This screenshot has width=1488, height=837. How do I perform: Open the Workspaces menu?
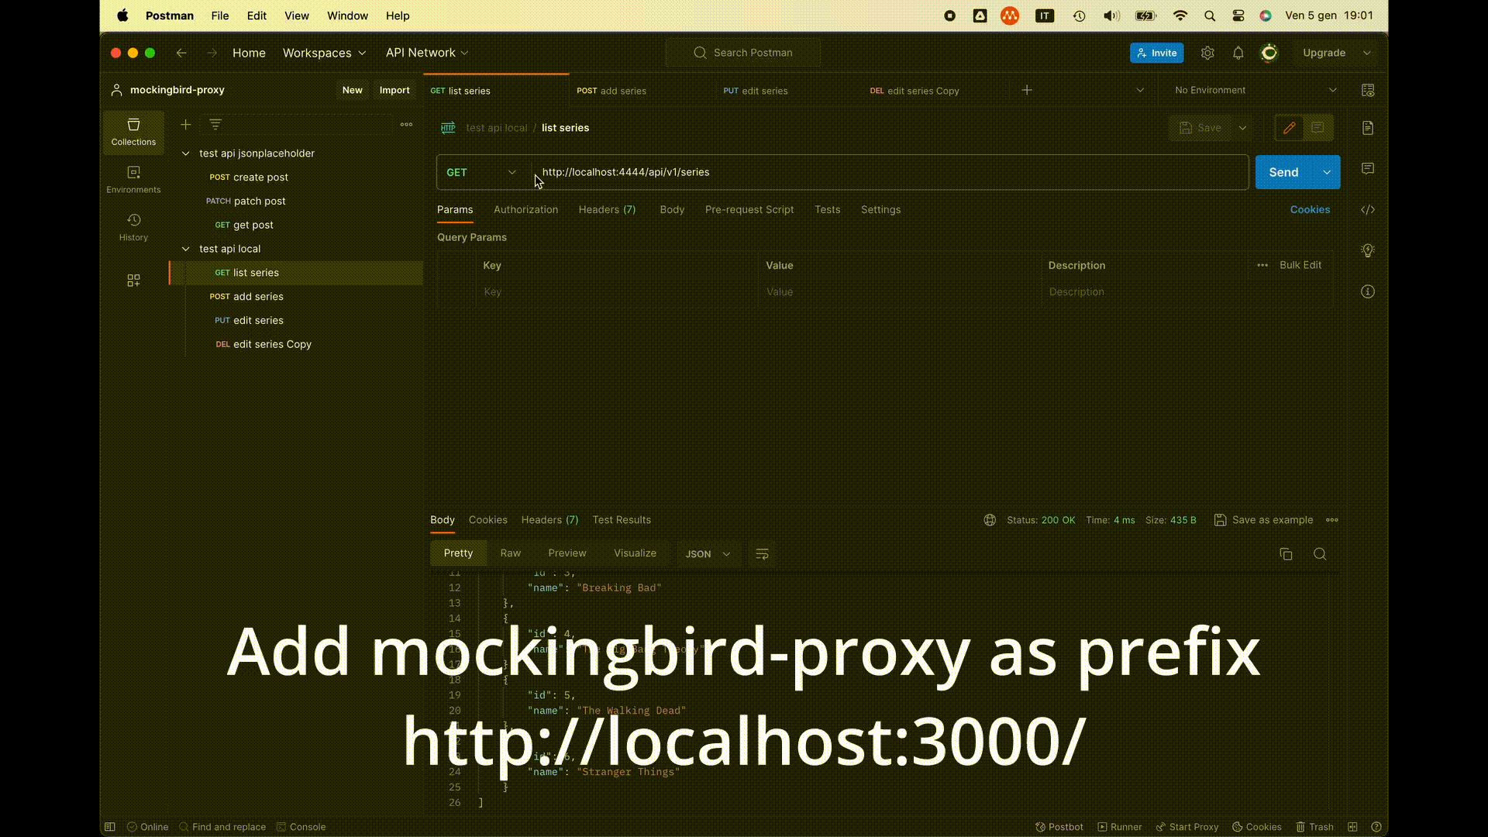click(324, 53)
